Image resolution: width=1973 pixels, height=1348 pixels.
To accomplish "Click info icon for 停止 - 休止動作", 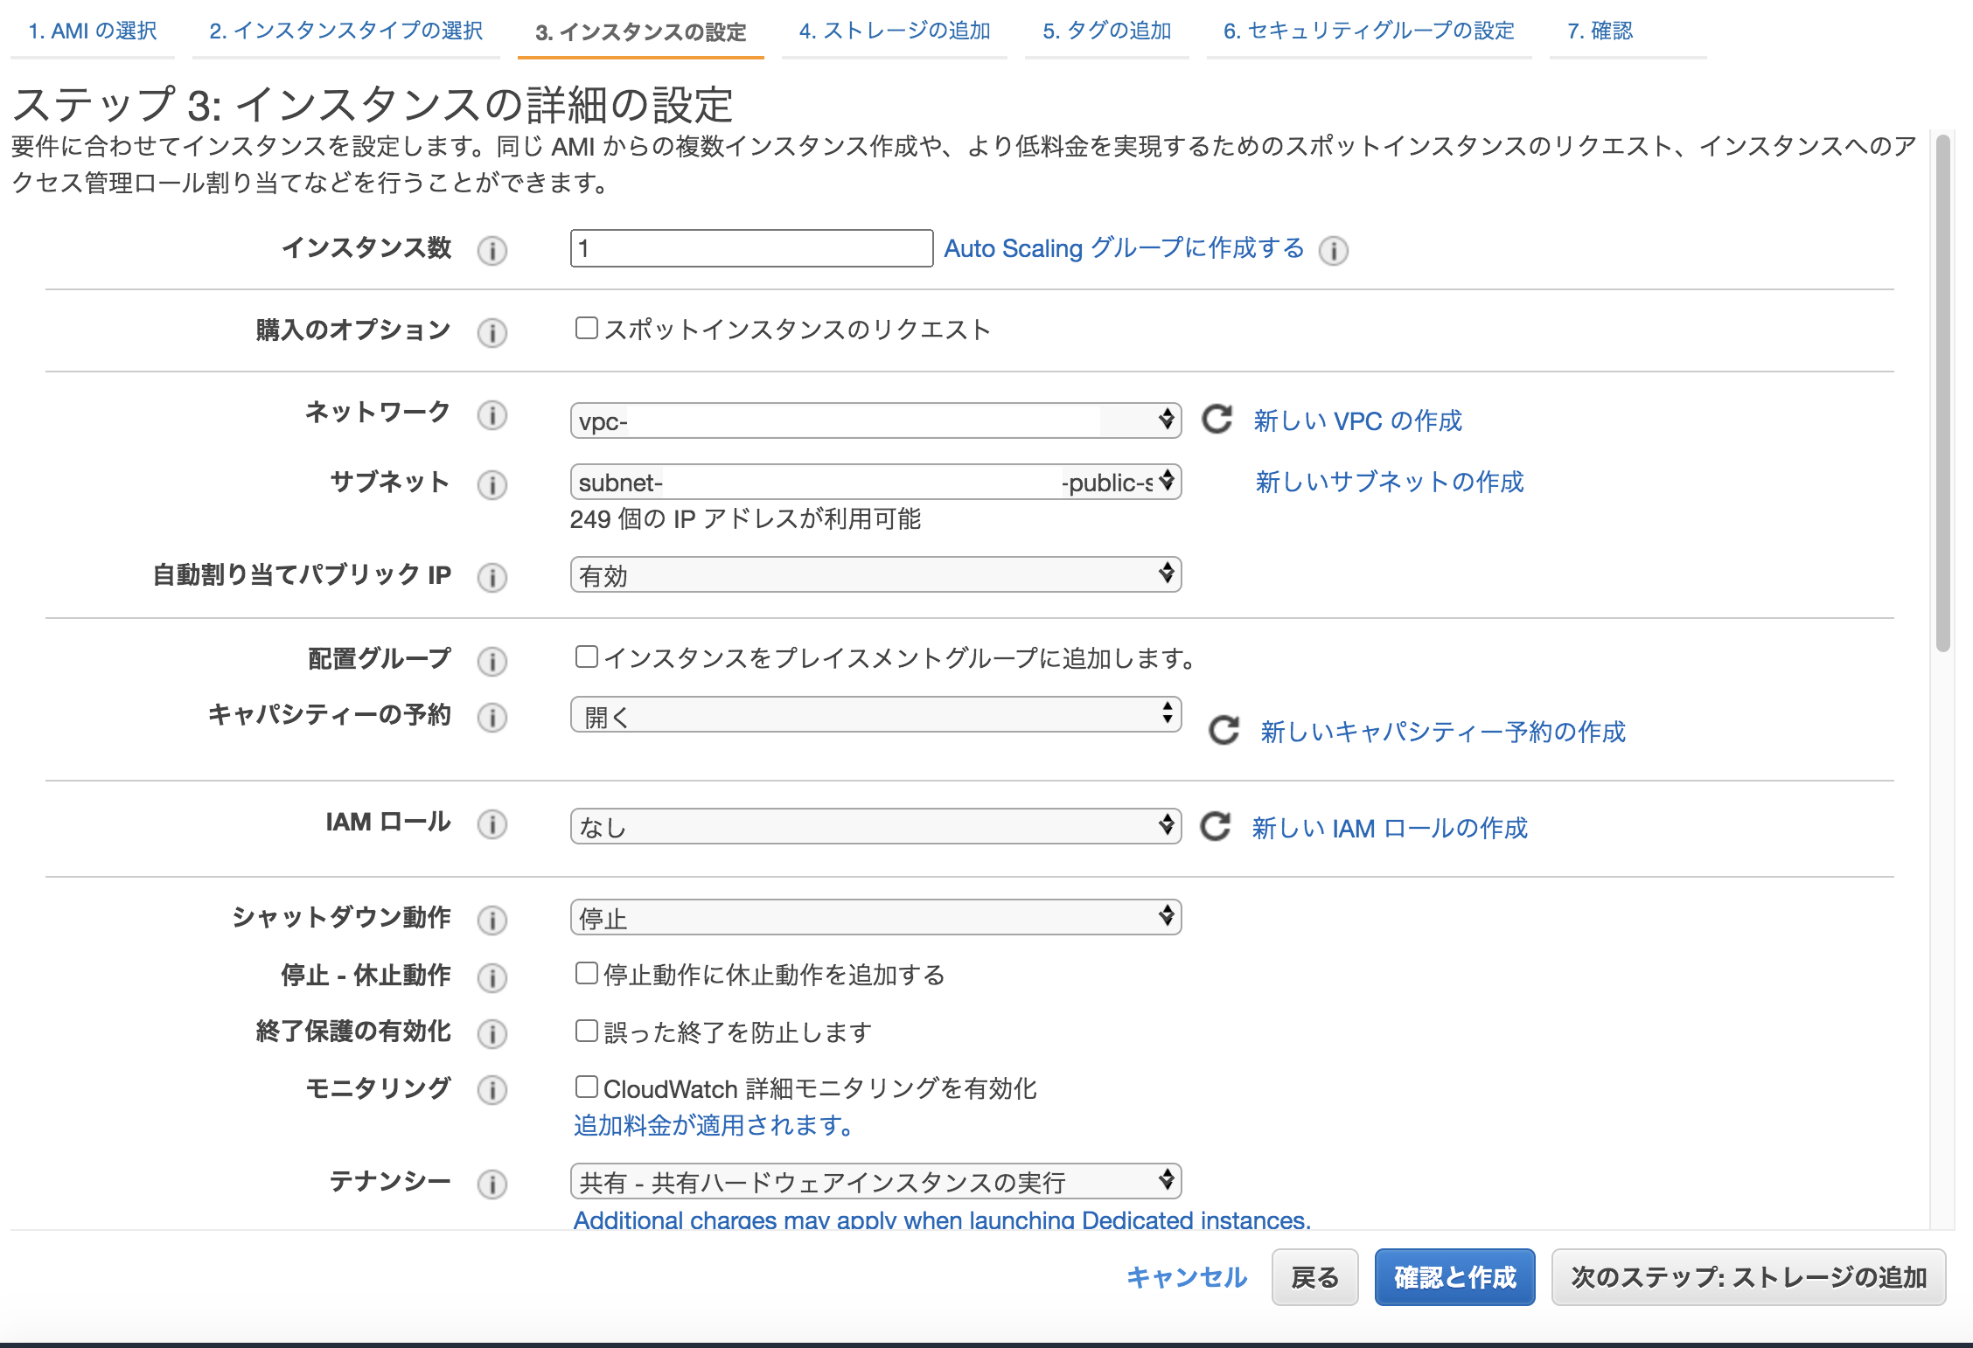I will click(492, 978).
